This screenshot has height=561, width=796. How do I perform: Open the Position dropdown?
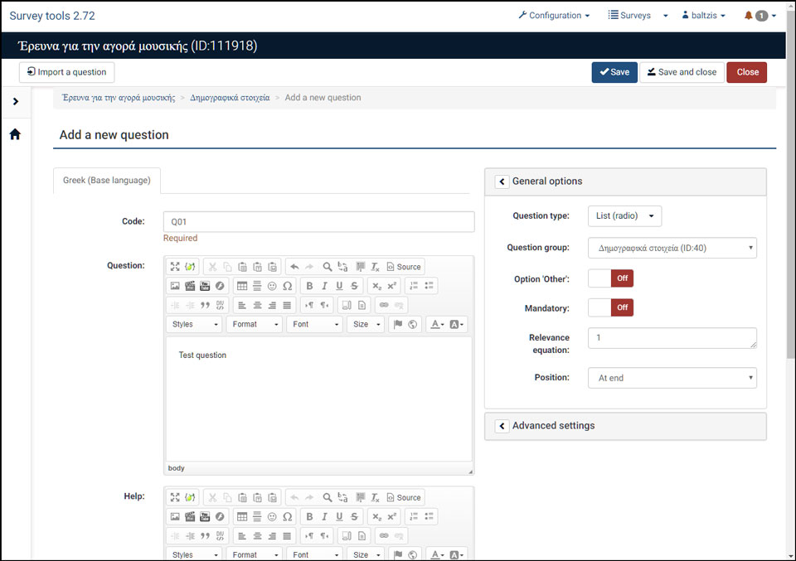pyautogui.click(x=672, y=378)
